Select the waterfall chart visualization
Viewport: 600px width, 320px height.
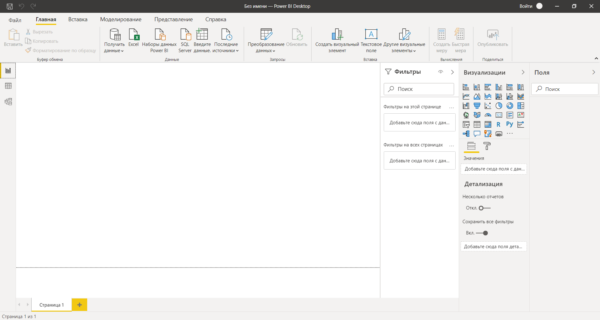point(466,106)
